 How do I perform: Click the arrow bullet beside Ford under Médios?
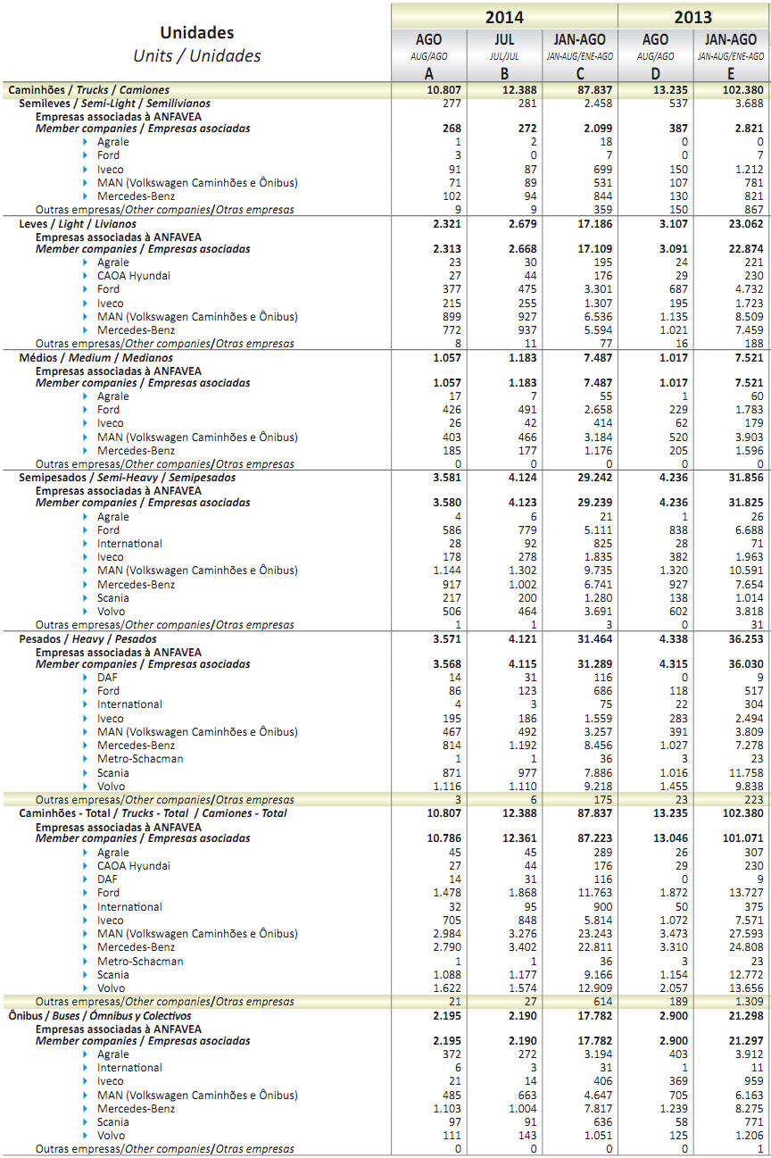86,410
